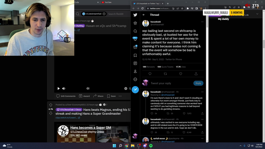The height and width of the screenshot is (149, 265).
Task: Retweet the reply about gambling streams
Action: [x=168, y=113]
